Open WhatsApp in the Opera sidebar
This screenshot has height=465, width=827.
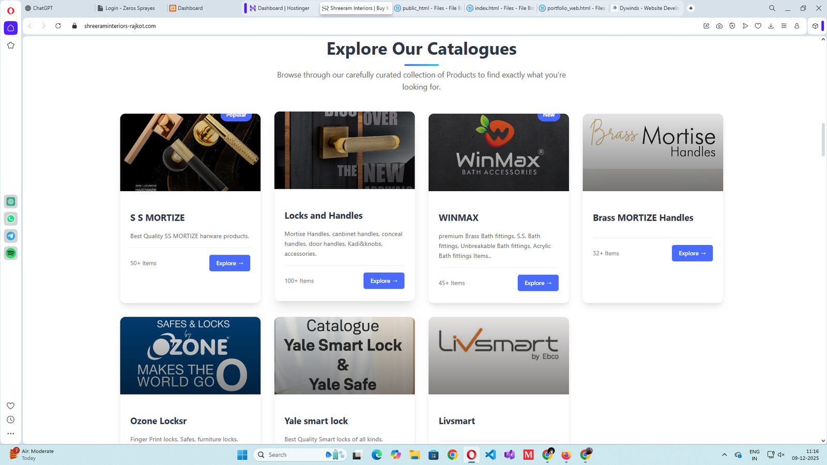(x=10, y=219)
